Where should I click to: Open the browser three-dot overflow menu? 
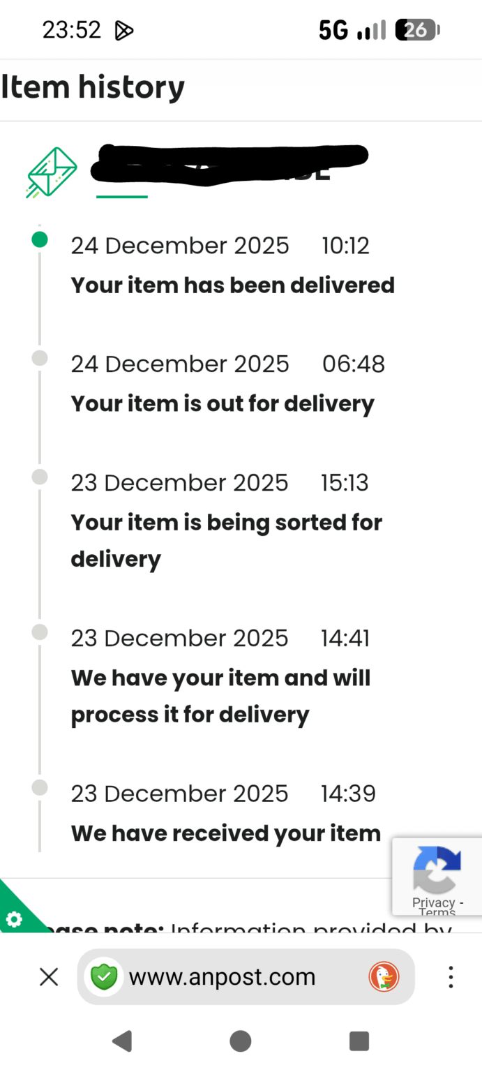pos(451,977)
